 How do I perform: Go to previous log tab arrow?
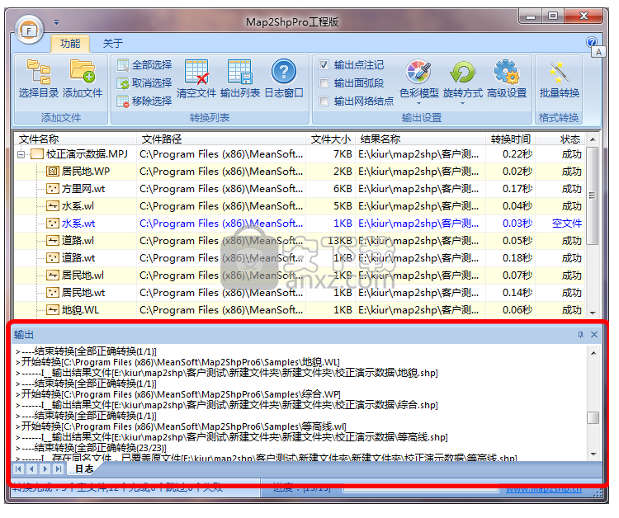(31, 469)
